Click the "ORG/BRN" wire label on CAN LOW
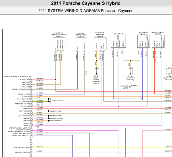 pos(40,120)
